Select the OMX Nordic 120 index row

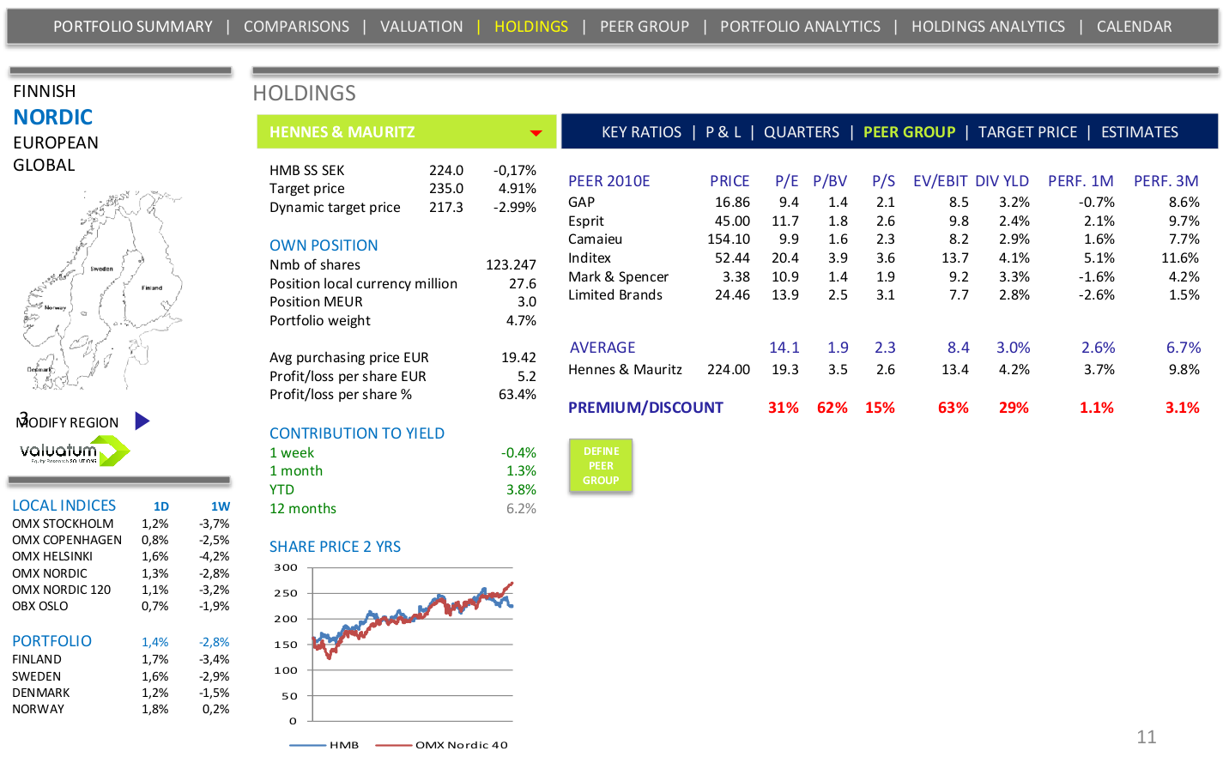coord(121,590)
